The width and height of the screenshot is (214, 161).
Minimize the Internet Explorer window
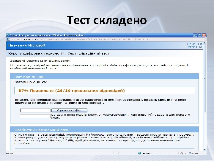pos(195,35)
